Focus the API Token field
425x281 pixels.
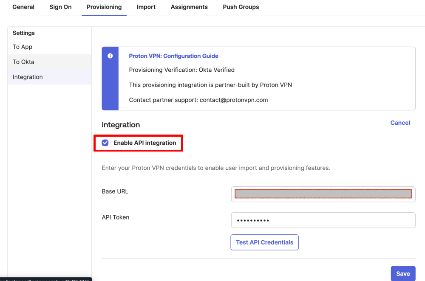323,220
